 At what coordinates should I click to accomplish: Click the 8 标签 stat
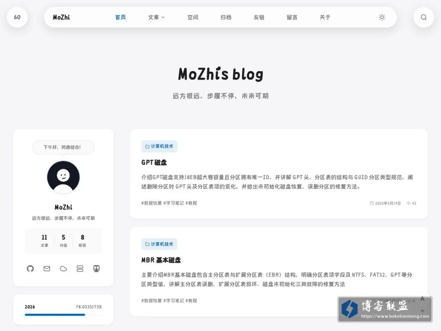point(82,241)
